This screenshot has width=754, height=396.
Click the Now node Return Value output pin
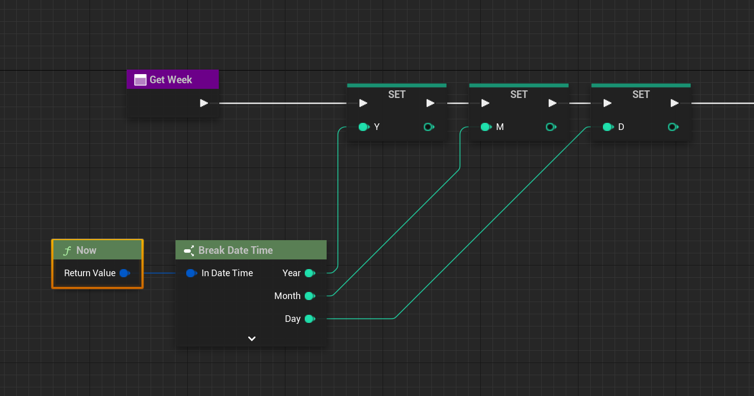125,273
